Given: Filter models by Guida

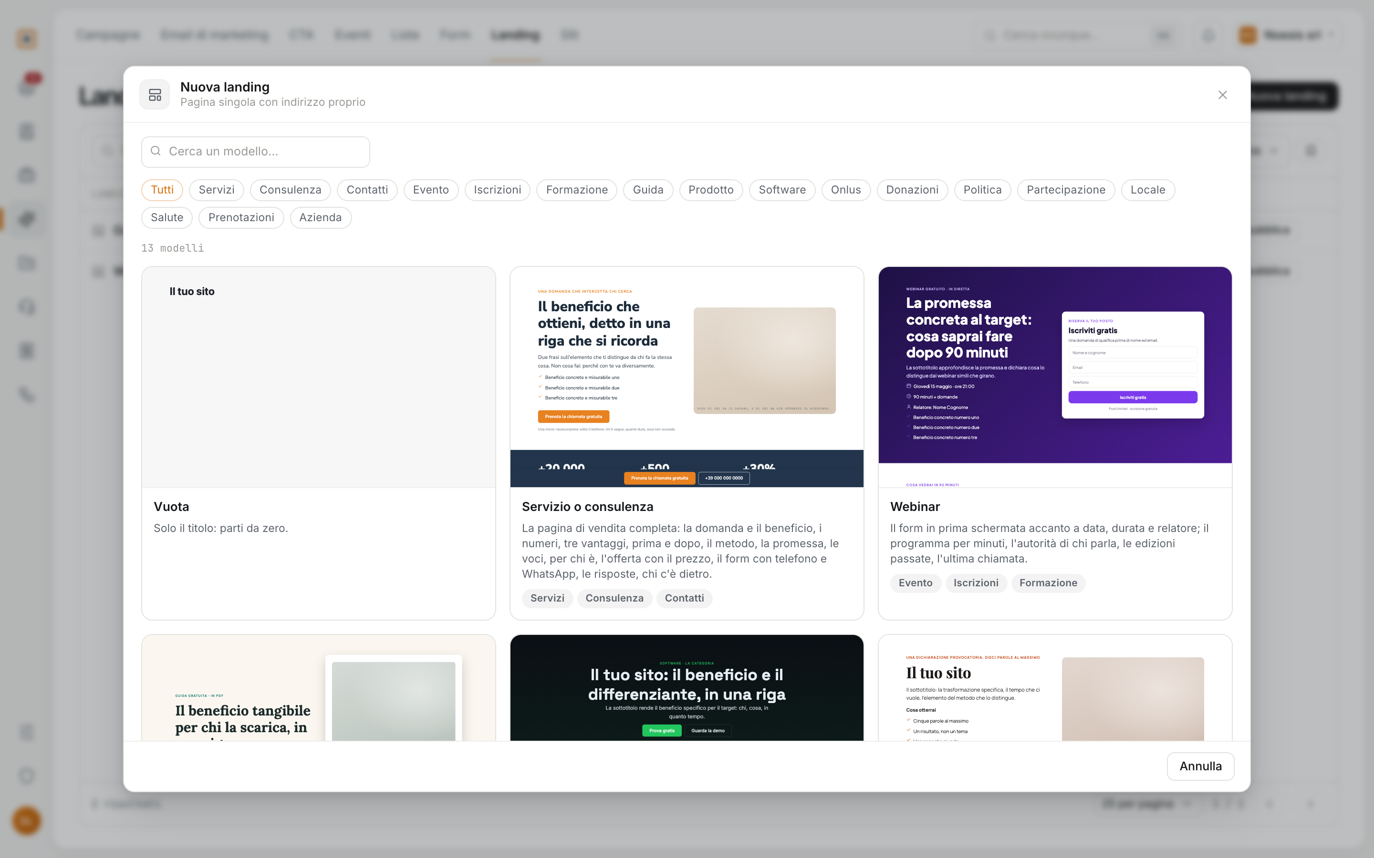Looking at the screenshot, I should (x=648, y=190).
